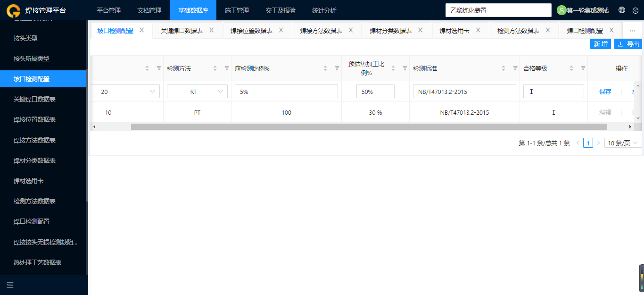Select 检测方法数据表 in sidebar
The image size is (644, 295).
point(43,201)
